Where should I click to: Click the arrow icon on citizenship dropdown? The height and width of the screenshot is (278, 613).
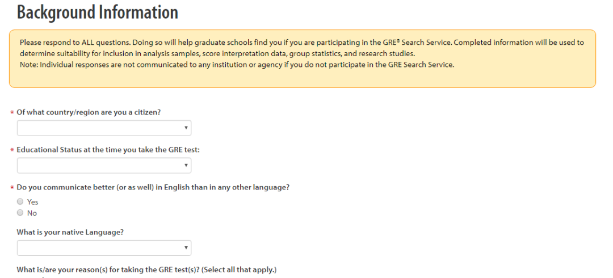[186, 128]
